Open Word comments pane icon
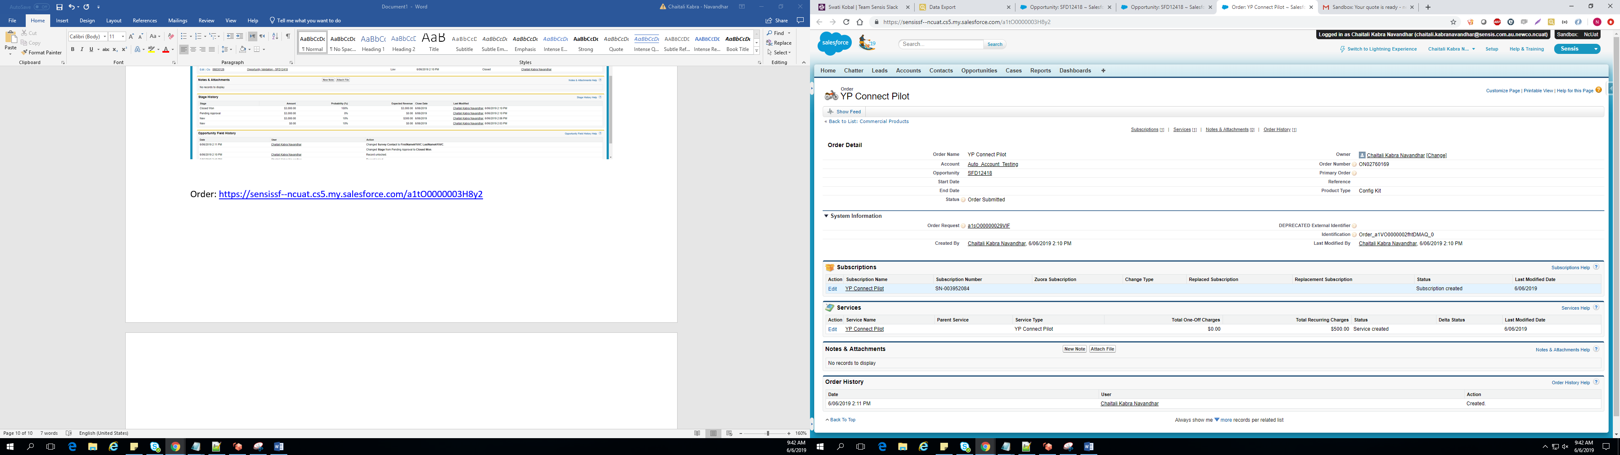The height and width of the screenshot is (455, 1620). (801, 21)
